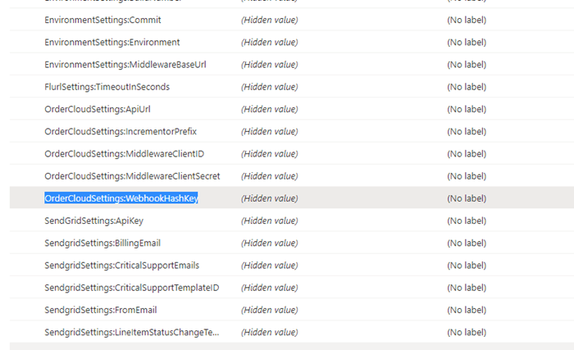Click hidden value of FlurlSettings:TimeoutInSeconds
This screenshot has width=574, height=350.
270,87
